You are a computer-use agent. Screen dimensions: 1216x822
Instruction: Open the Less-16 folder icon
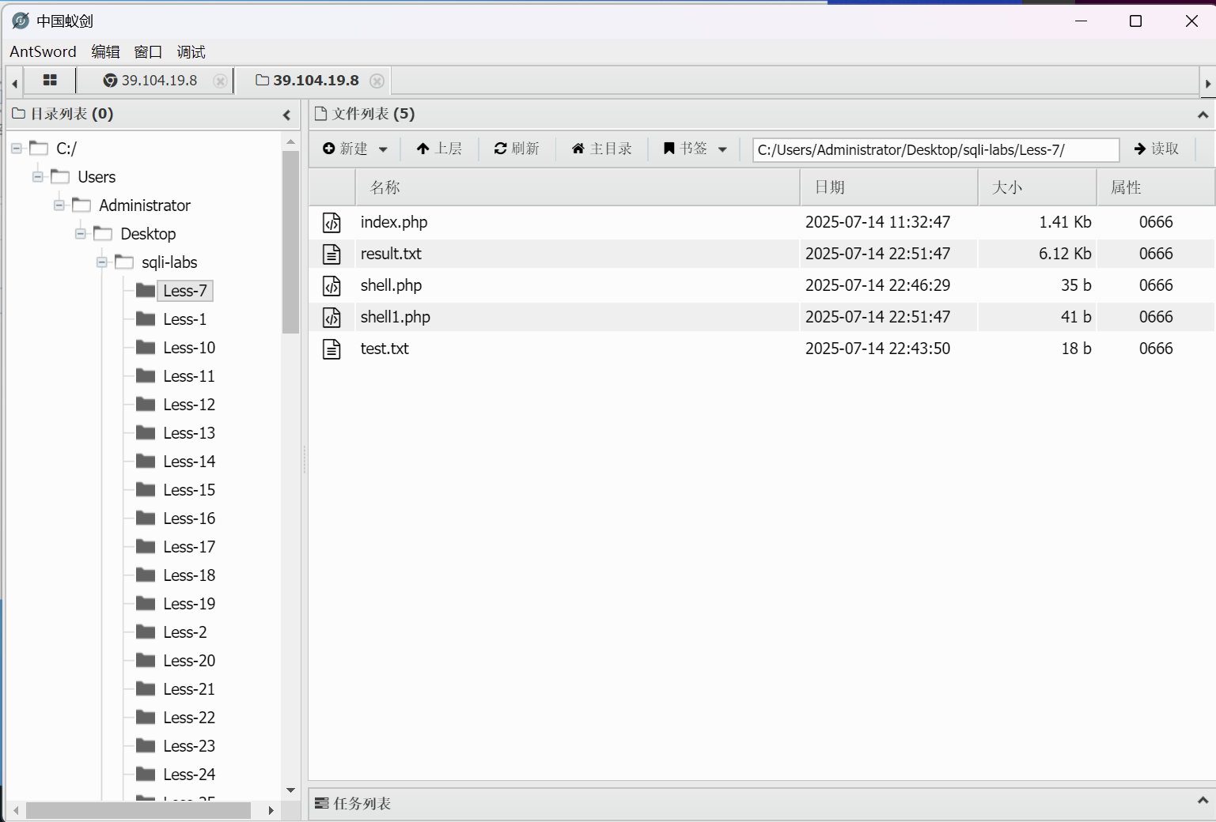[146, 518]
